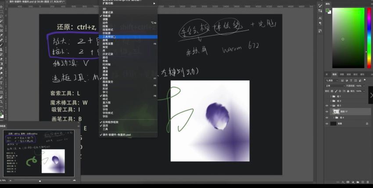The width and height of the screenshot is (373, 188).
Task: Click the white background color swatch
Action: (x=330, y=12)
